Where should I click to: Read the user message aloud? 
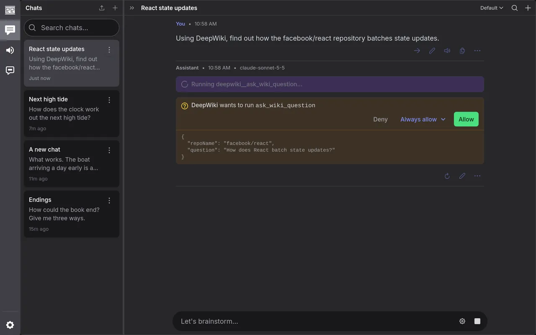[447, 51]
